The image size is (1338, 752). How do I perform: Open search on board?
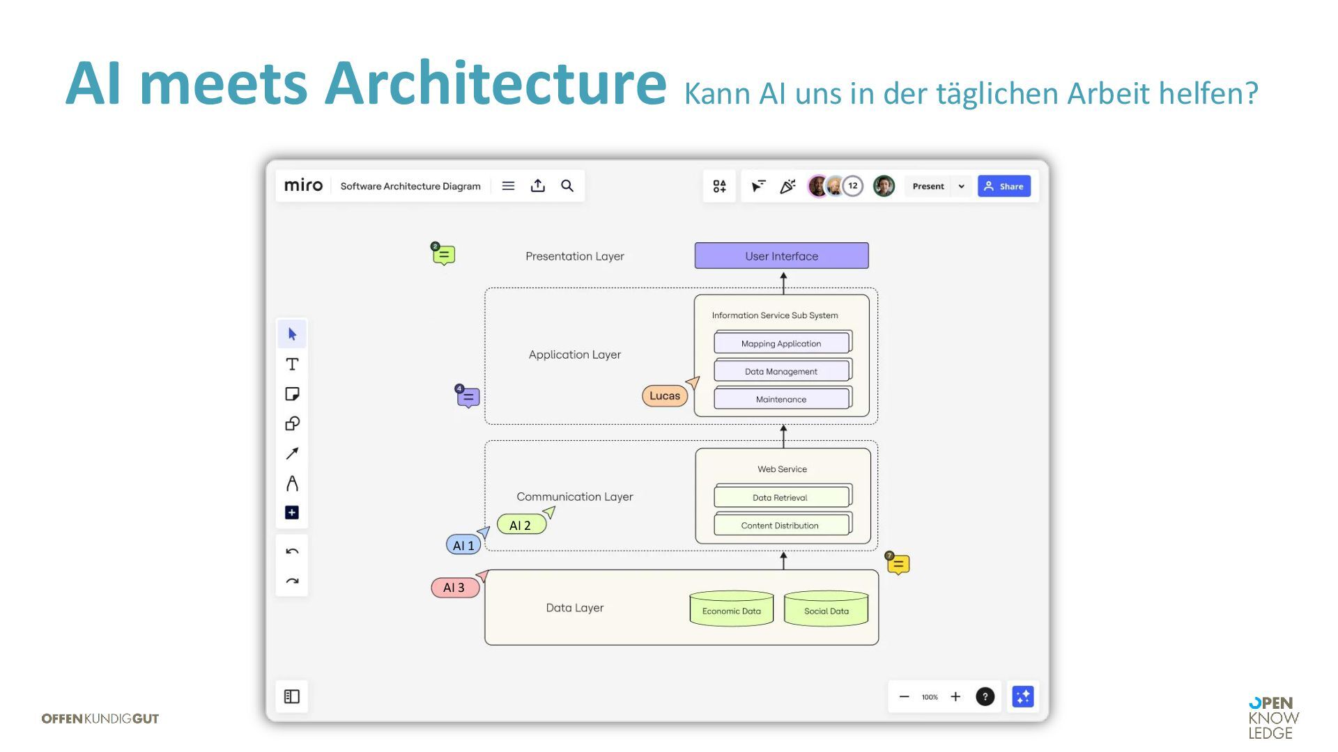(567, 186)
